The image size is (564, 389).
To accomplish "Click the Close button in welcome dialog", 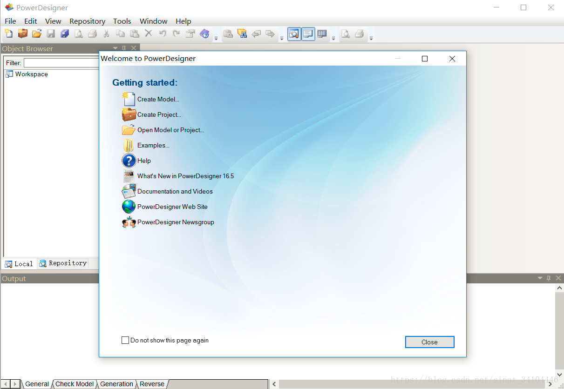I will coord(429,342).
